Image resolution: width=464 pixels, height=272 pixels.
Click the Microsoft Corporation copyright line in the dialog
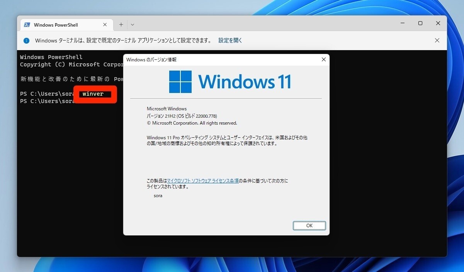192,123
